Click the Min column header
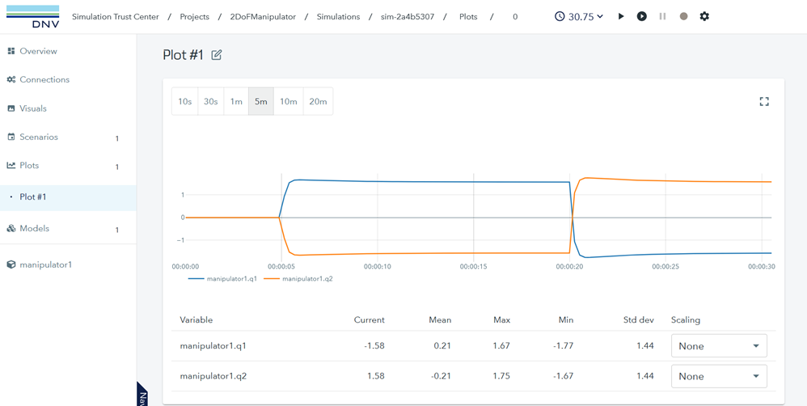 [565, 320]
